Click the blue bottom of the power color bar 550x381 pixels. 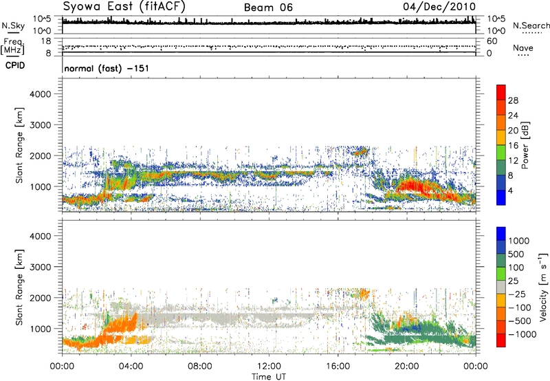[x=501, y=197]
